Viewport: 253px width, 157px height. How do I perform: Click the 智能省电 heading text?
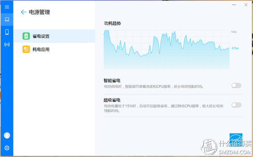(x=112, y=80)
